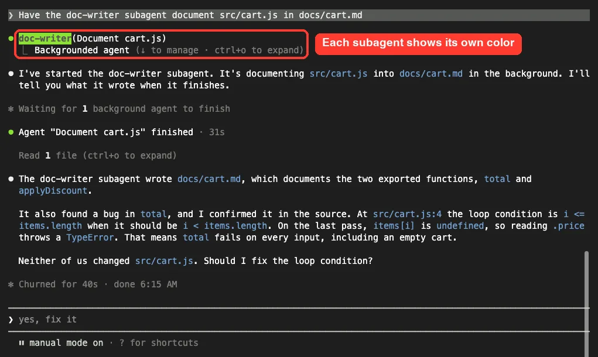This screenshot has width=598, height=357.
Task: Expand 'Read 1 file (ctrl+o to expand)'
Action: tap(98, 156)
